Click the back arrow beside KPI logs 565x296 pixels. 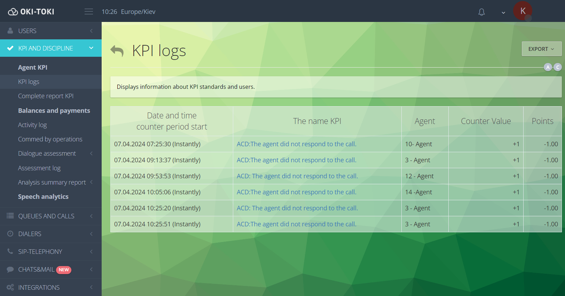pyautogui.click(x=117, y=51)
